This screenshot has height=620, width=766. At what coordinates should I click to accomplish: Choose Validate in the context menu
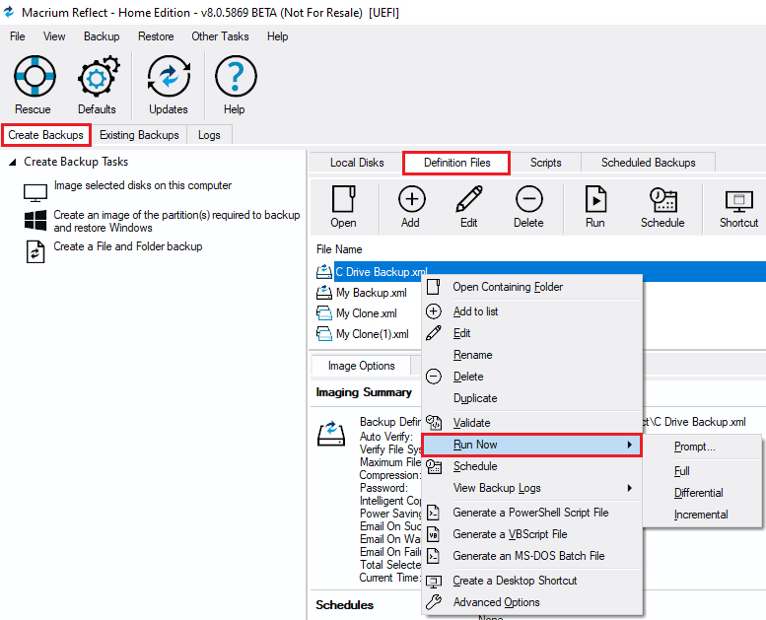[x=532, y=423]
